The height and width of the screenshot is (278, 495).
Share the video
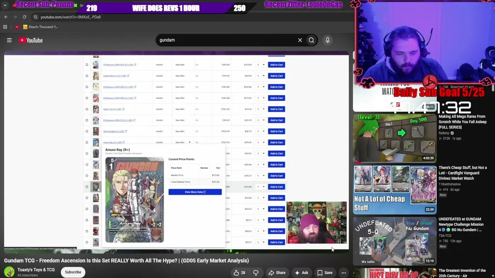[x=277, y=273]
